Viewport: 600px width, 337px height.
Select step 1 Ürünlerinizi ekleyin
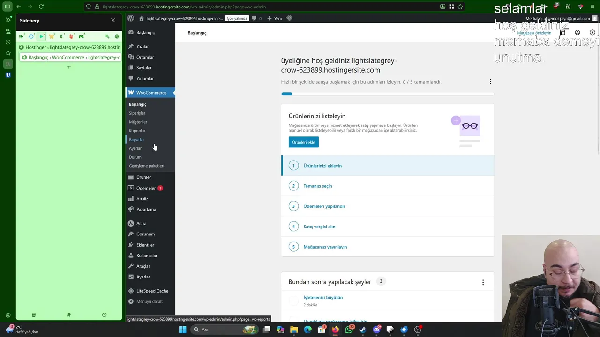[388, 166]
